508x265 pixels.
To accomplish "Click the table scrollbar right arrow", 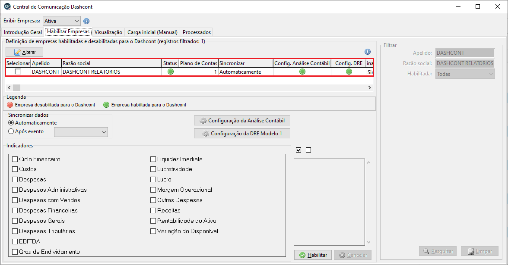I will pyautogui.click(x=370, y=87).
